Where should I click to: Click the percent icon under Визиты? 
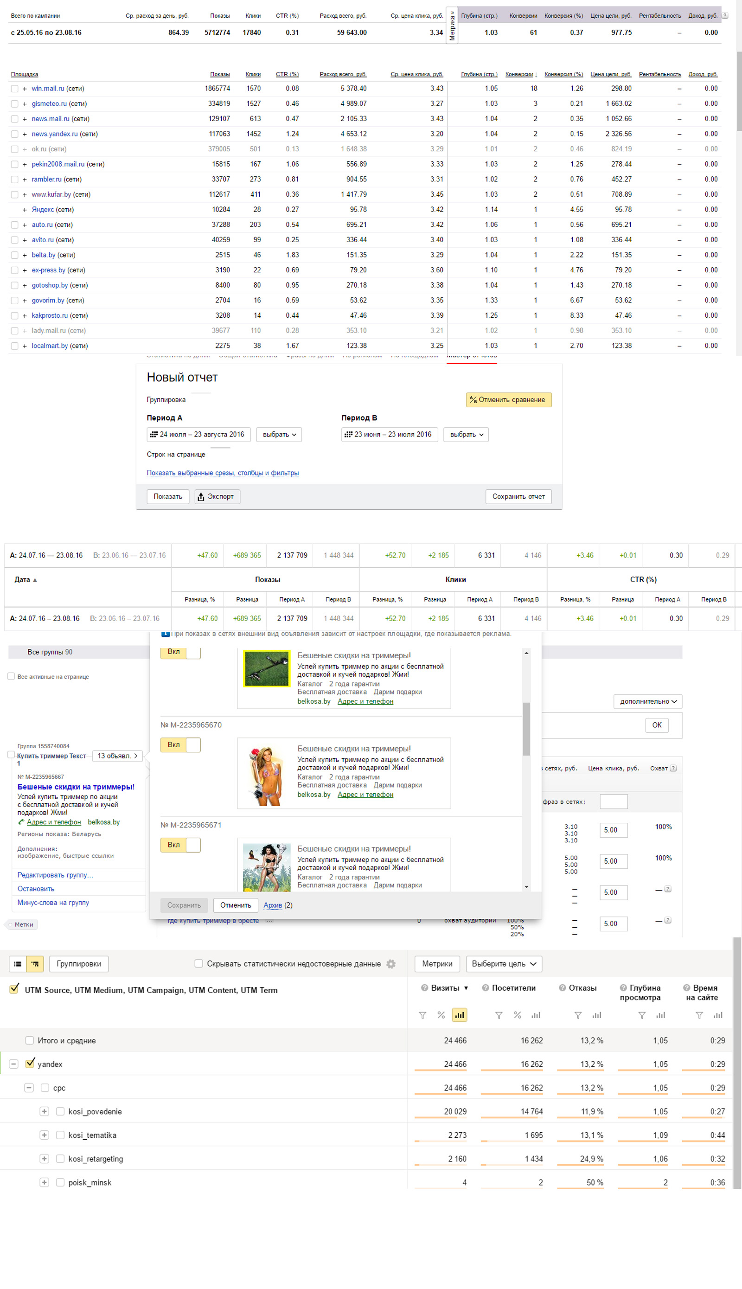441,1015
